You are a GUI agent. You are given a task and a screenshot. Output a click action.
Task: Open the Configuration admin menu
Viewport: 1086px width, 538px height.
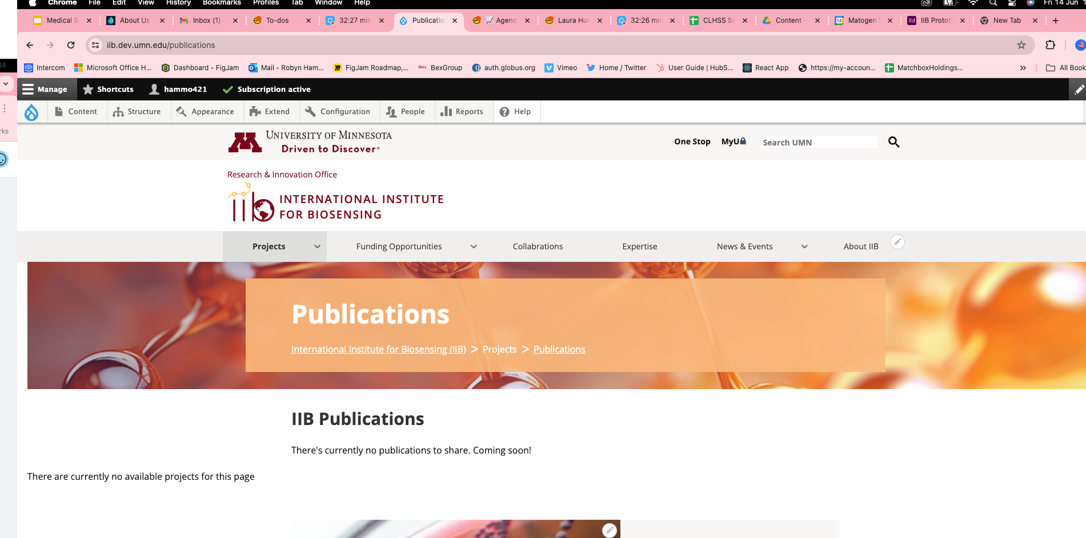coord(338,112)
